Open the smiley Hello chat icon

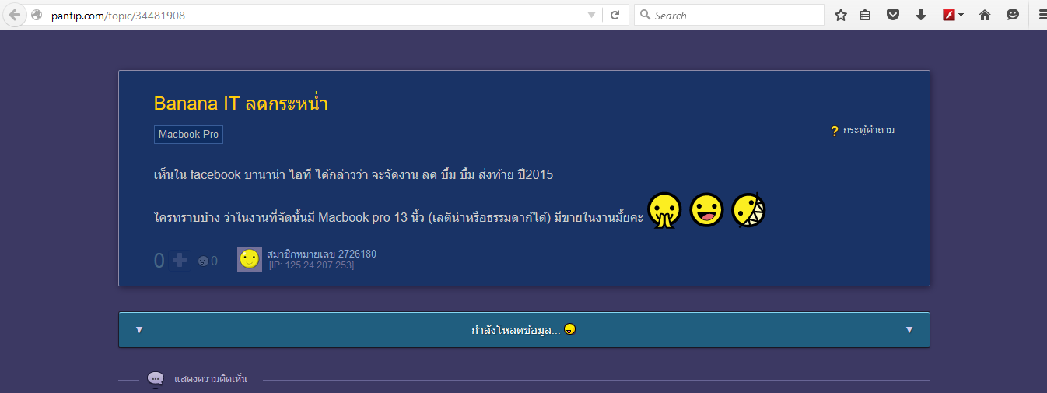click(x=1013, y=15)
